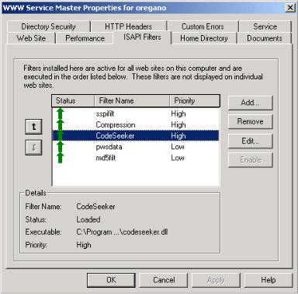Open Help for this dialog
The image size is (298, 294).
[x=269, y=280]
